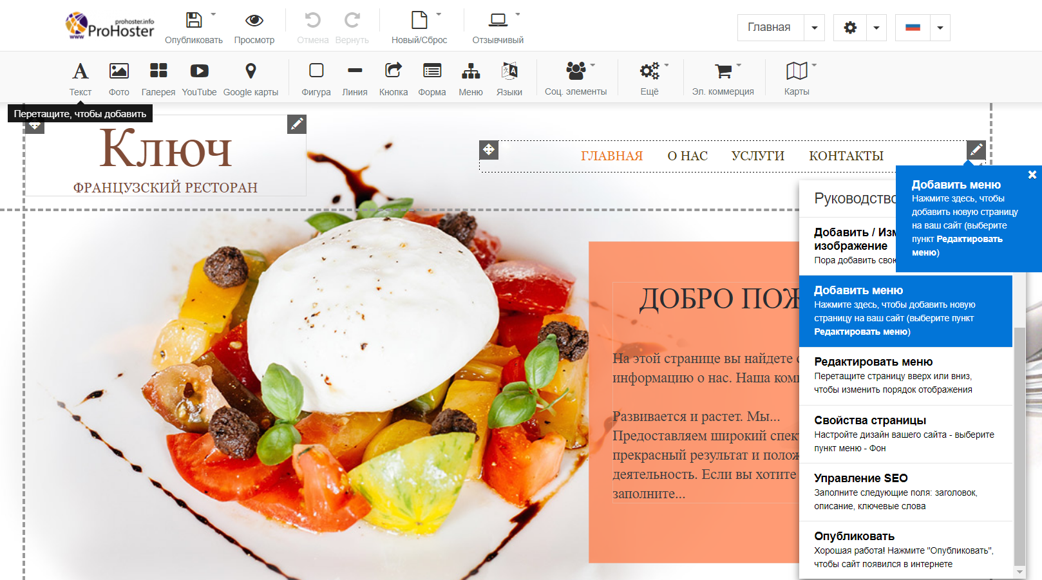Viewport: 1042px width, 580px height.
Task: Open the УСЛУГИ site menu item
Action: click(x=757, y=156)
